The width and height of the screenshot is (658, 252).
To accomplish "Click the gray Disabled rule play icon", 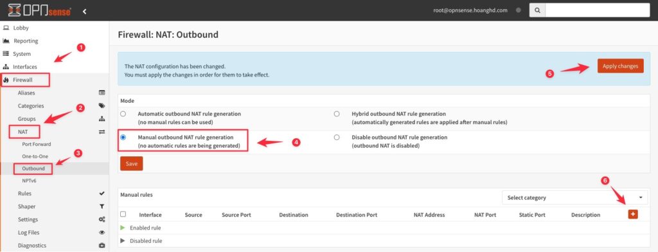I will (x=123, y=240).
